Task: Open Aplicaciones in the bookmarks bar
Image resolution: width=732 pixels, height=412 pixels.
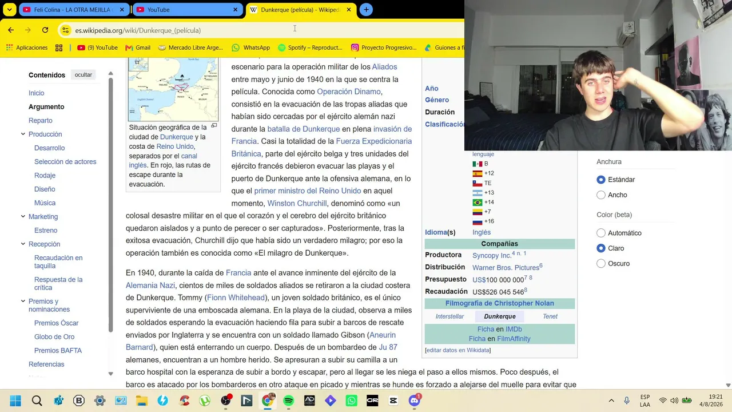Action: (x=26, y=47)
